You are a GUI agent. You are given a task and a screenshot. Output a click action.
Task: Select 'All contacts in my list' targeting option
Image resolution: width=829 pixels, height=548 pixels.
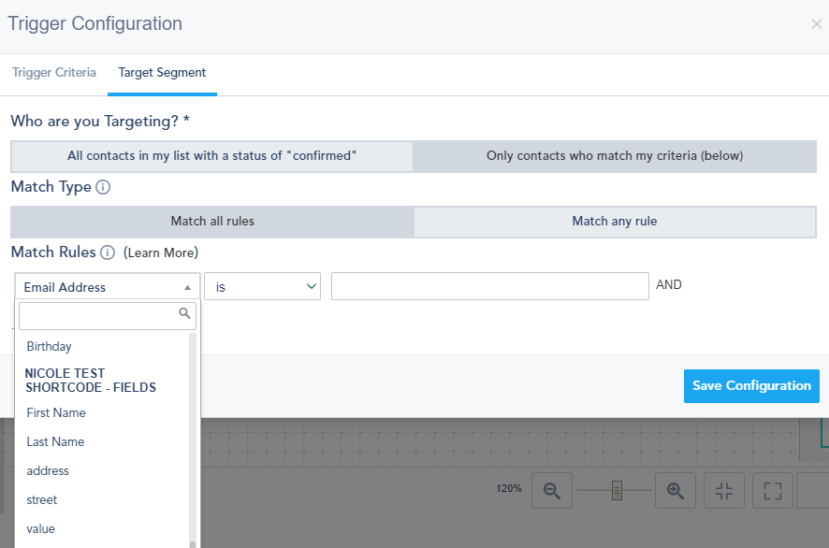[x=212, y=156]
